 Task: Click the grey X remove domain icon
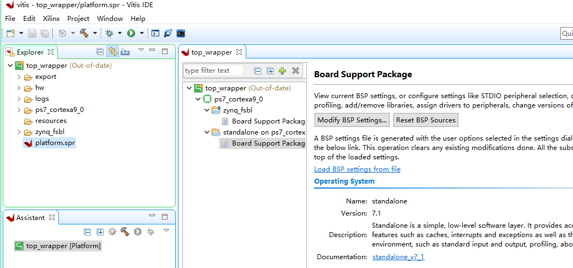[x=296, y=71]
